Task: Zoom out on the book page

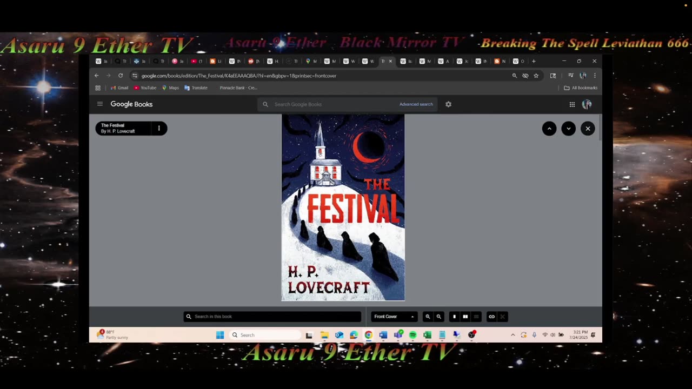Action: (x=439, y=317)
